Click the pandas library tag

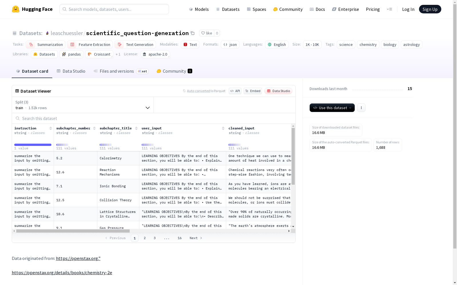[71, 54]
